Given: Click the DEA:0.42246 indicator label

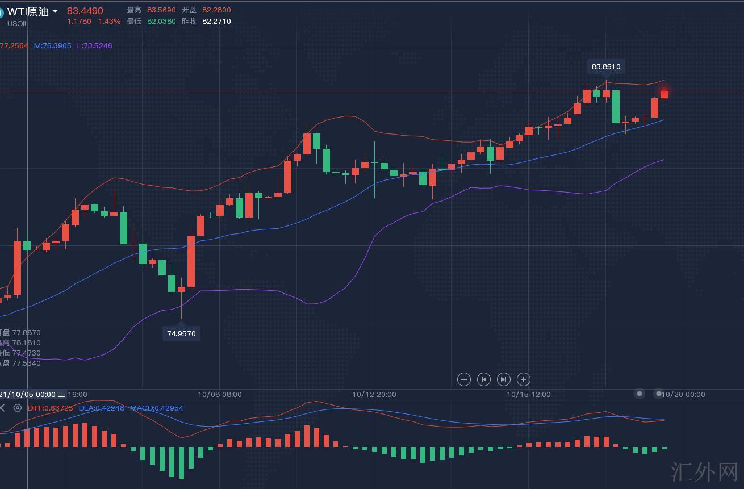Looking at the screenshot, I should click(x=102, y=408).
